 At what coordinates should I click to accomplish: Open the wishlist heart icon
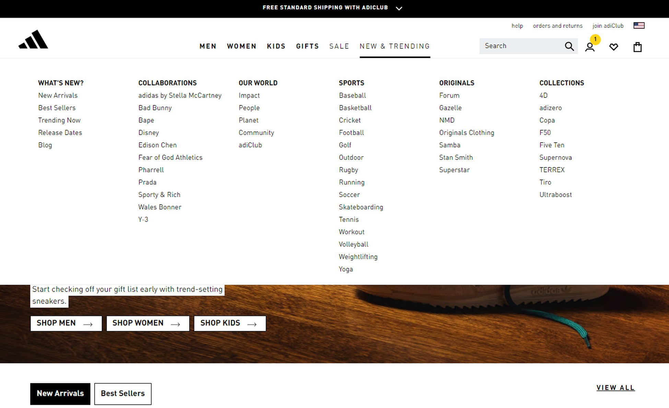(x=614, y=47)
